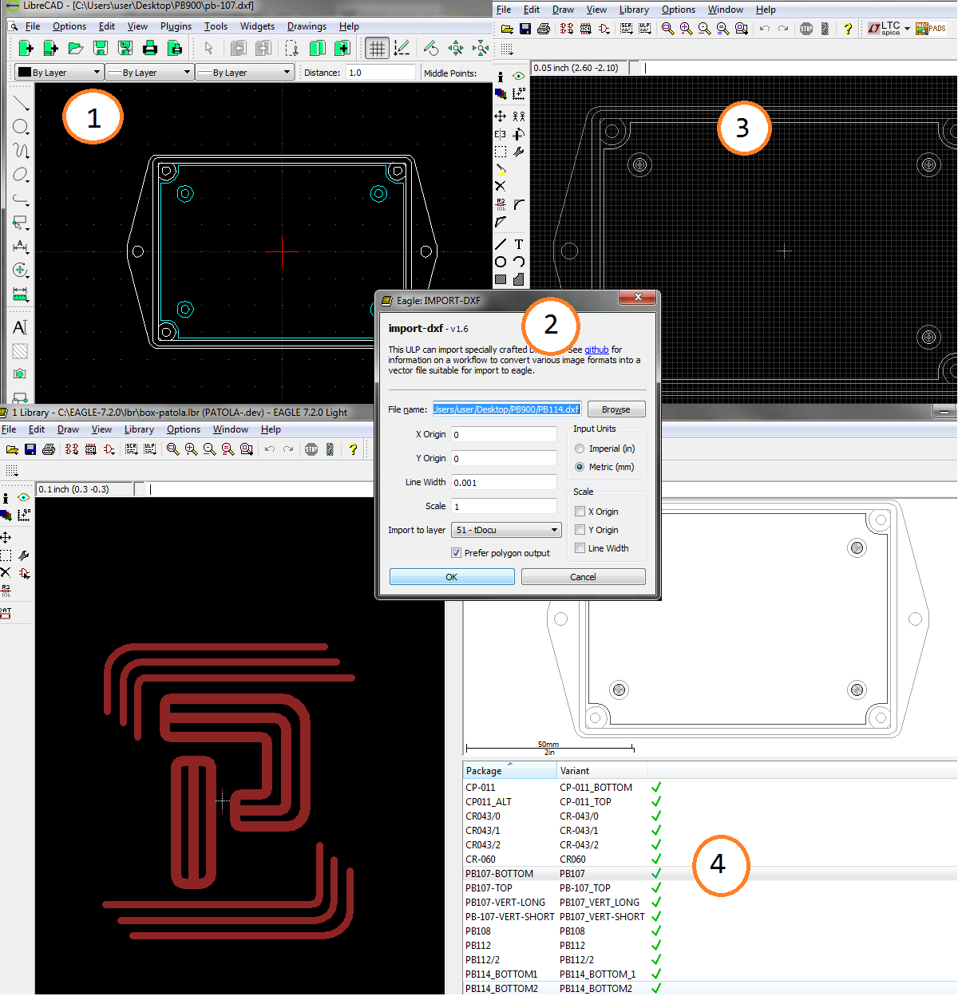The image size is (958, 996).
Task: Click OK in import-dxf dialog
Action: [x=452, y=577]
